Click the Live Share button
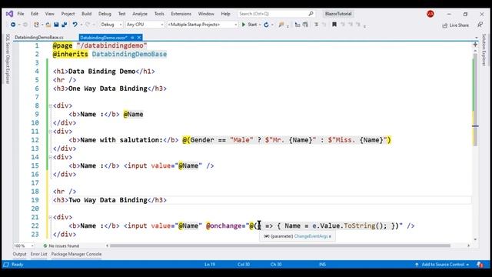 tap(456, 25)
